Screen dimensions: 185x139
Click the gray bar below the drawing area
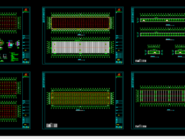(92, 137)
